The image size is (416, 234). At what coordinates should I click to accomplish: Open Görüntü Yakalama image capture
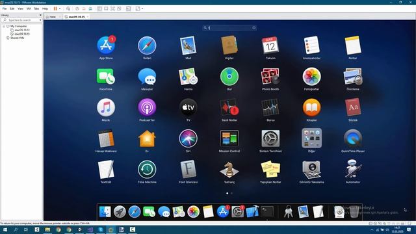(311, 170)
